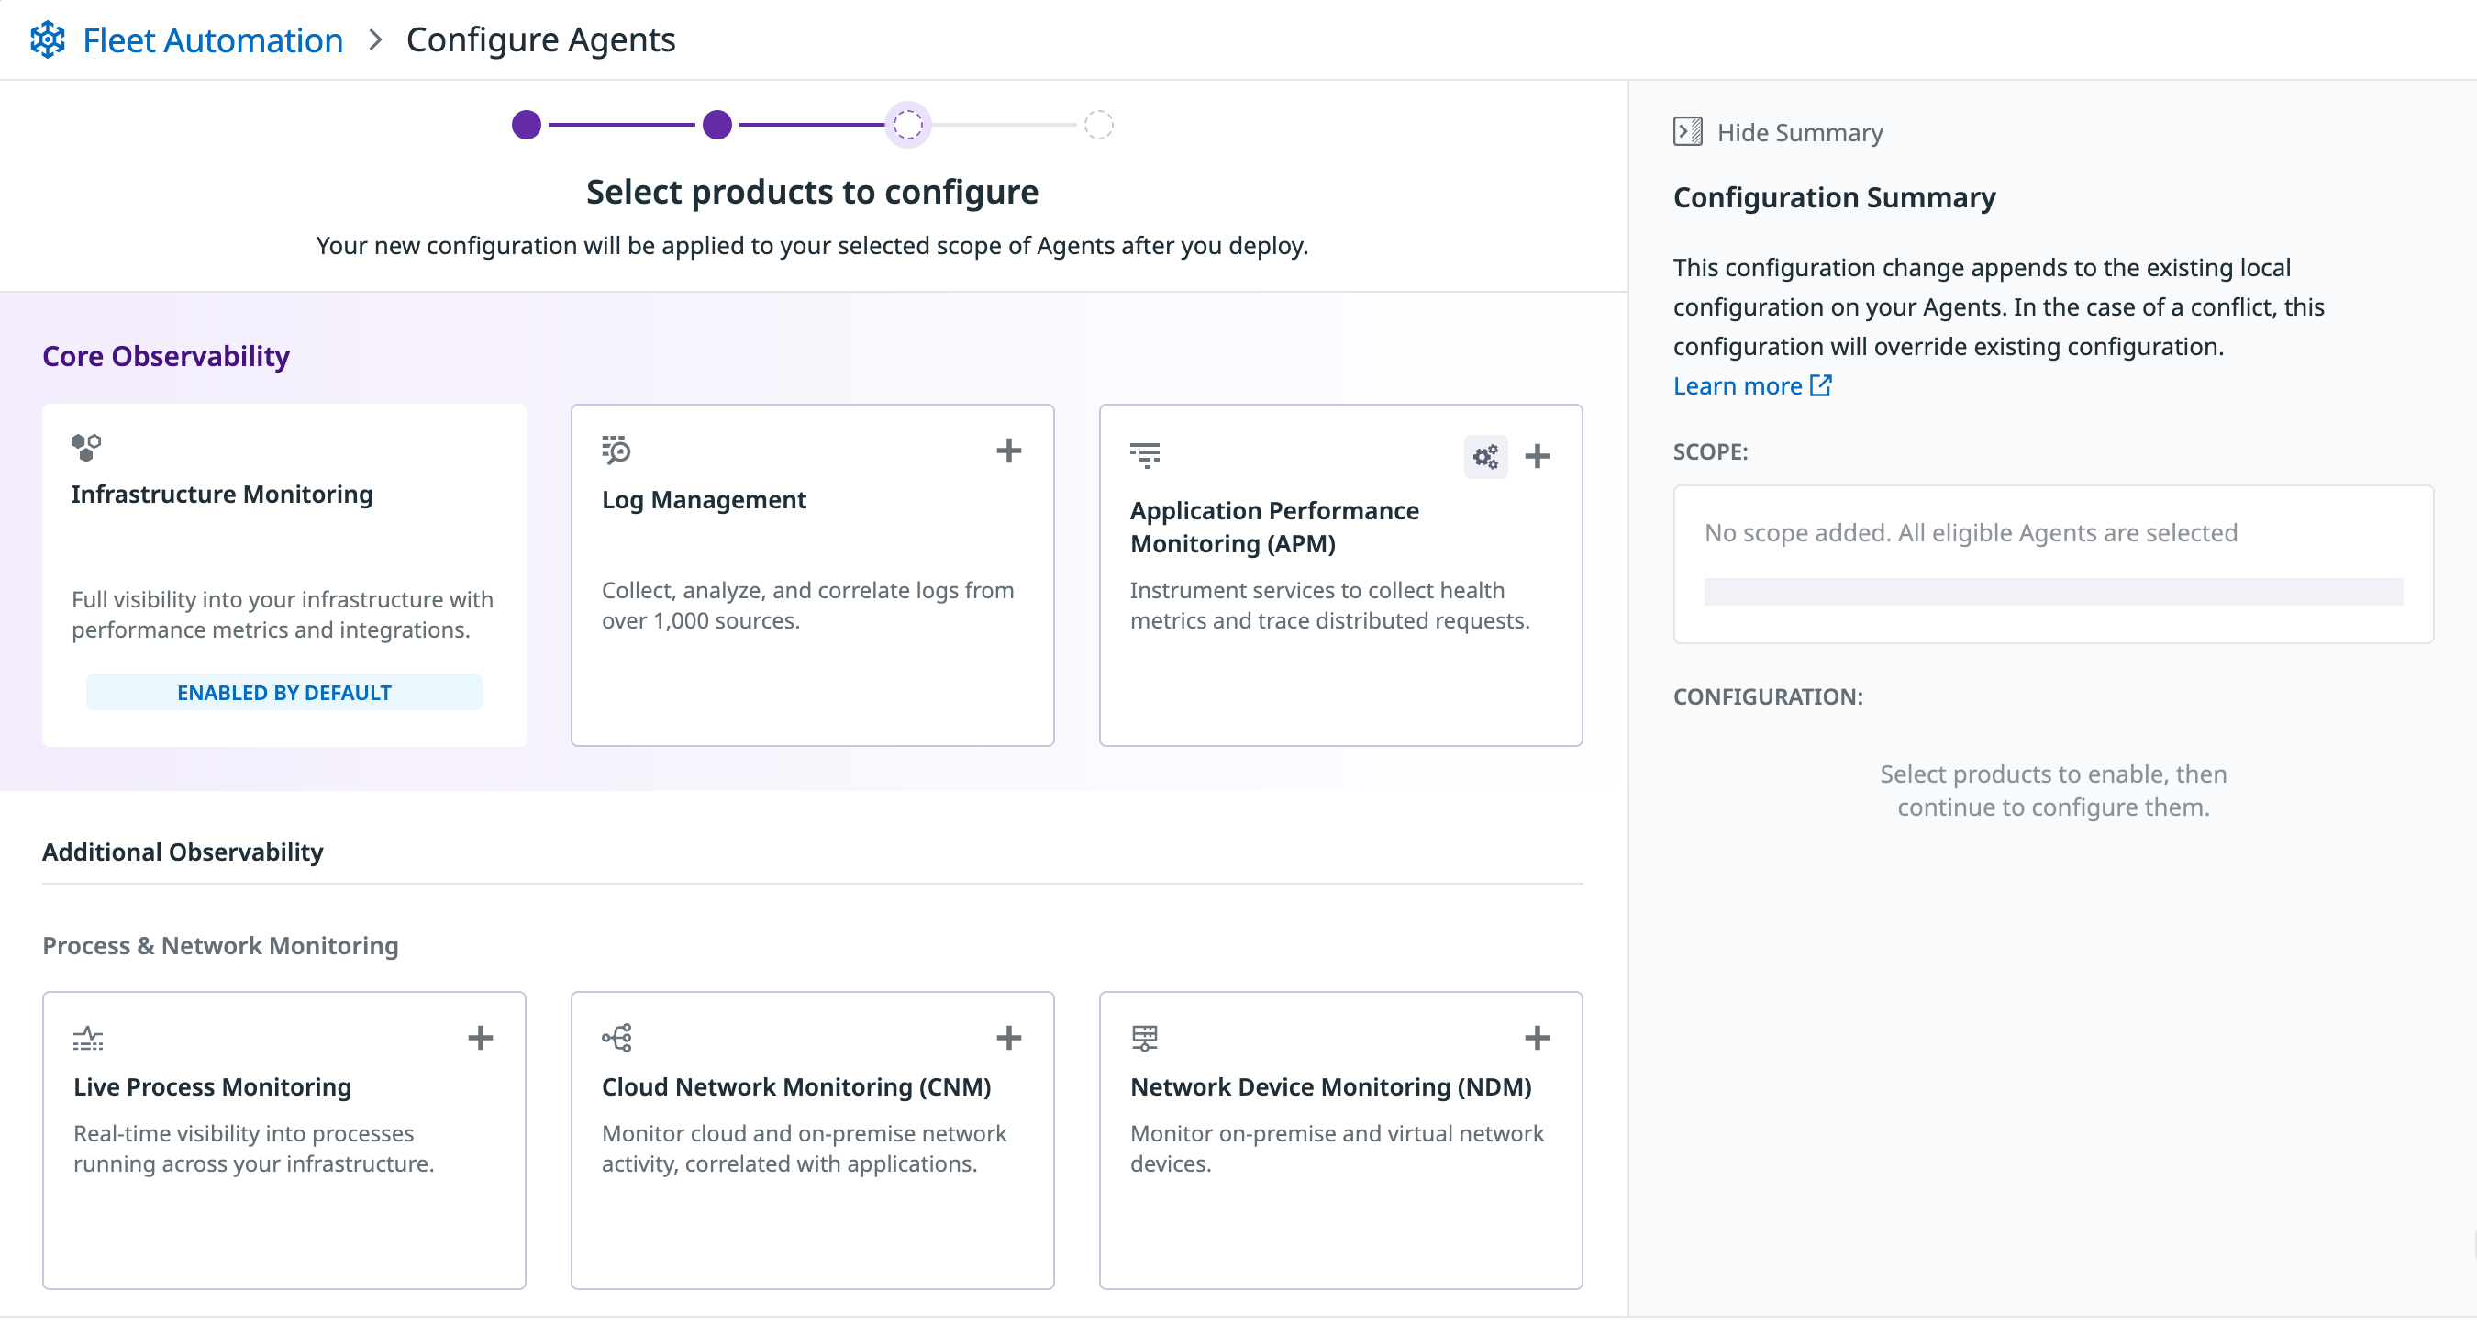Click the Infrastructure Monitoring hexagon icon
The height and width of the screenshot is (1336, 2477).
click(x=85, y=447)
